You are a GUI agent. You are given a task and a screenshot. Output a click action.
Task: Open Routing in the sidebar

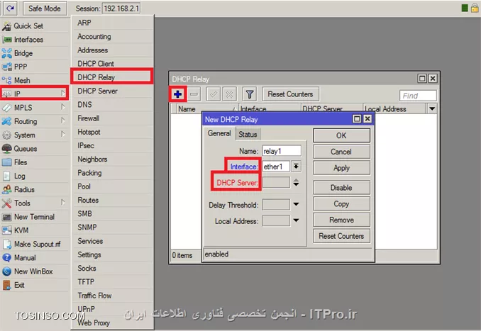click(x=34, y=121)
